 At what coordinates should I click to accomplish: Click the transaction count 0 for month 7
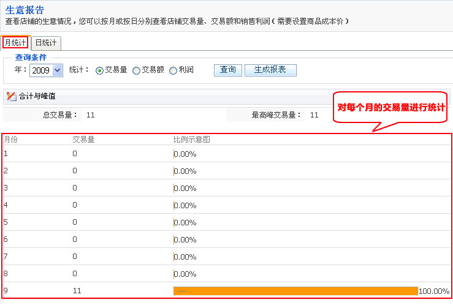pyautogui.click(x=75, y=257)
